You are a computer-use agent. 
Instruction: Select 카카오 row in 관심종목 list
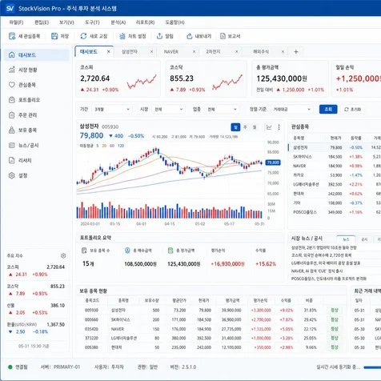coord(335,175)
